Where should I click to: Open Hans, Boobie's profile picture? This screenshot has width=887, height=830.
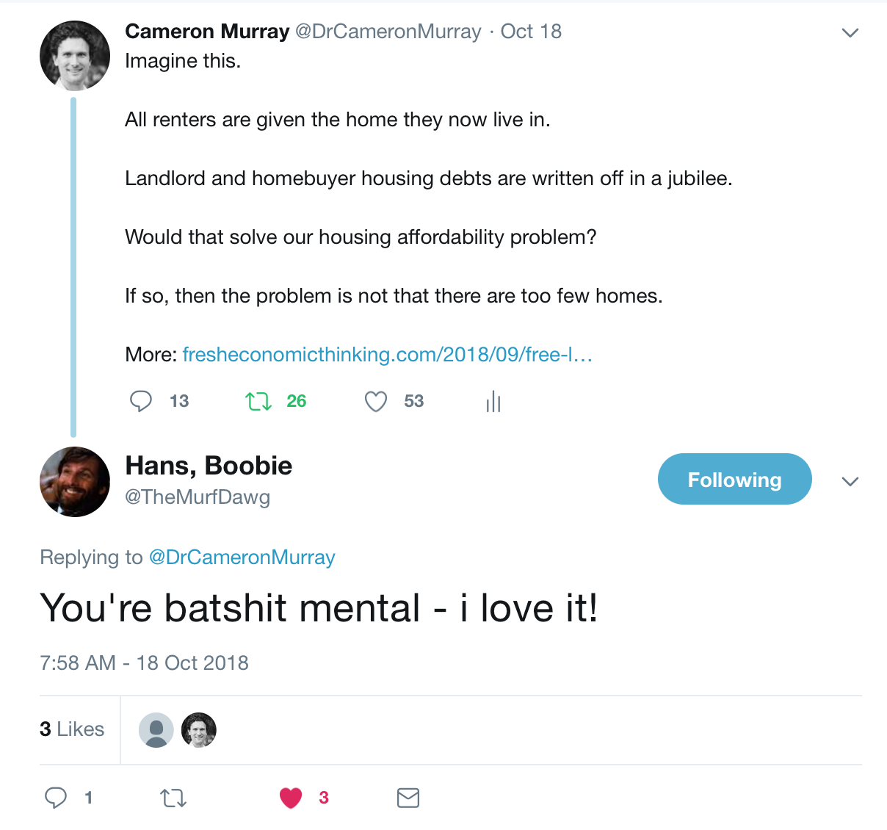coord(75,482)
